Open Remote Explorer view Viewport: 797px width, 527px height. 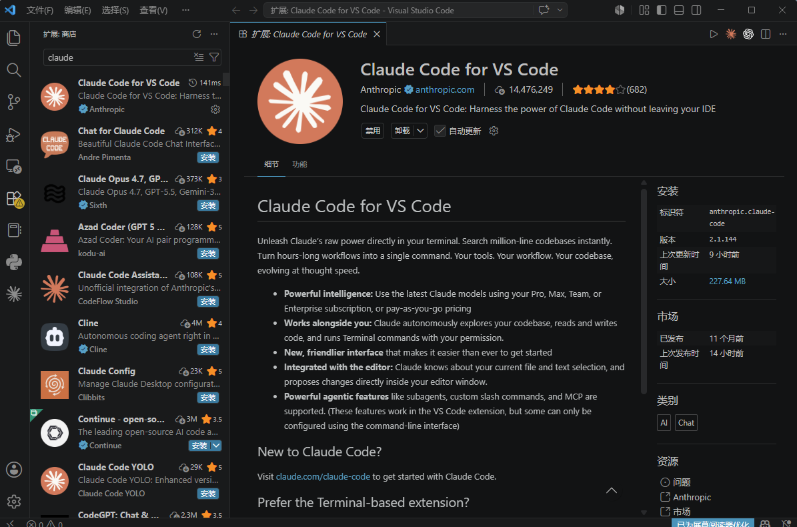(14, 167)
